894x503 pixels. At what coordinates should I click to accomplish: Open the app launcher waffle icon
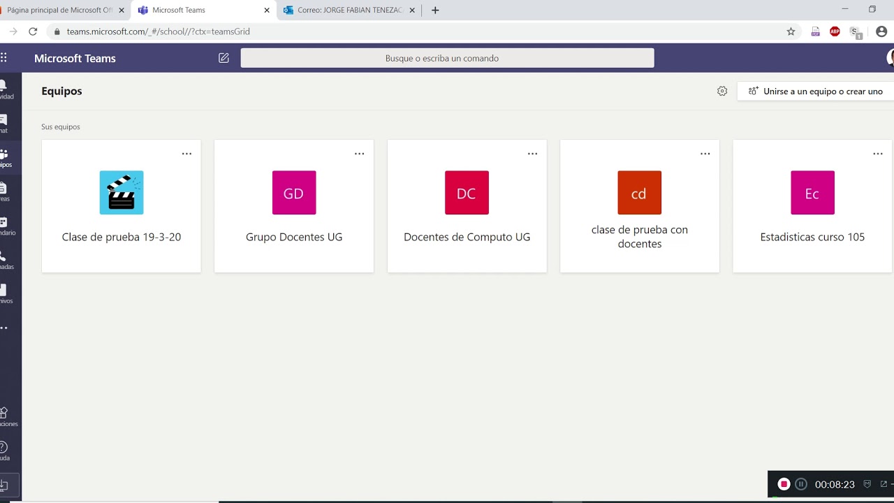click(3, 58)
